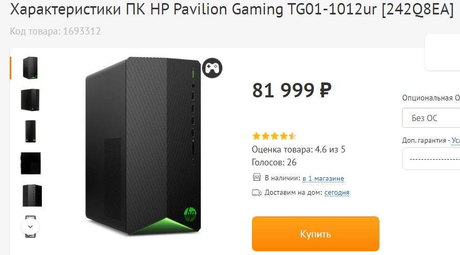Select the fourth dark panel thumbnail
Viewport: 460px width, 255px height.
[30, 163]
